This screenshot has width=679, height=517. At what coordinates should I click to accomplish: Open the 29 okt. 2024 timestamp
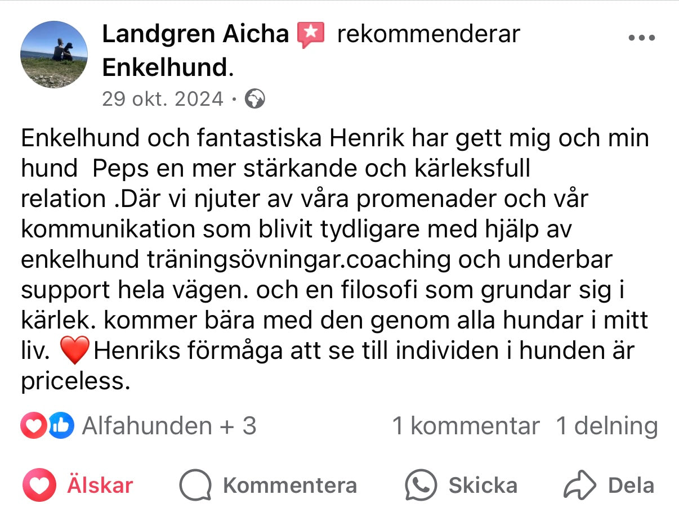[x=163, y=100]
